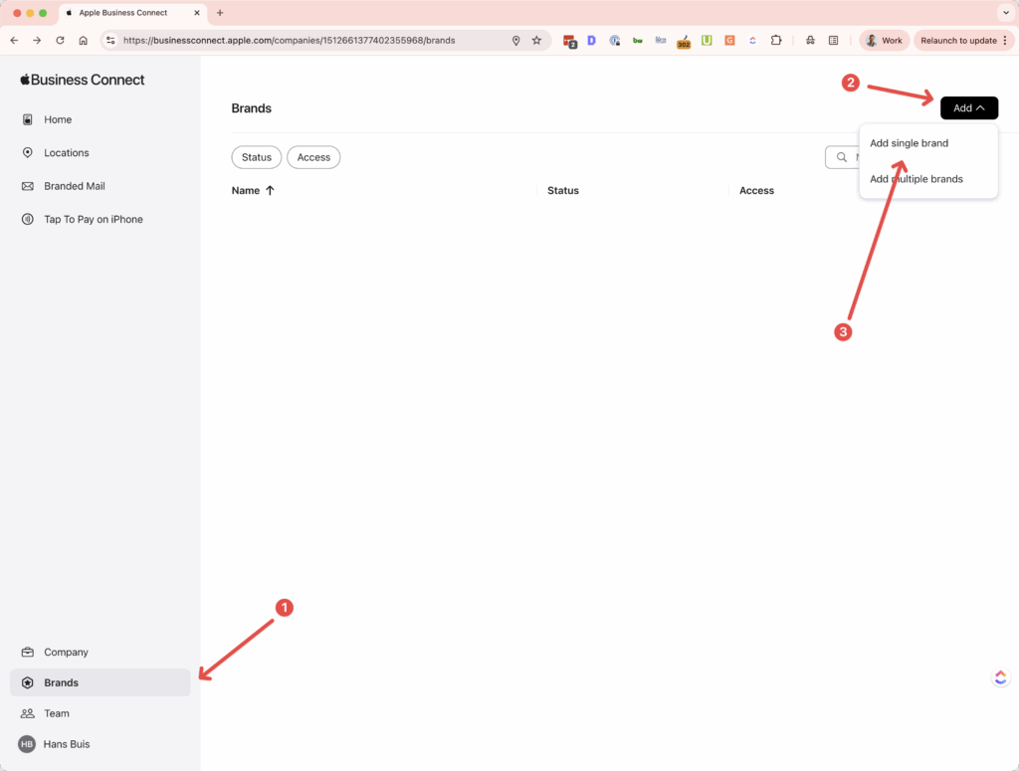Open Company settings via the briefcase icon
This screenshot has height=771, width=1019.
tap(28, 652)
